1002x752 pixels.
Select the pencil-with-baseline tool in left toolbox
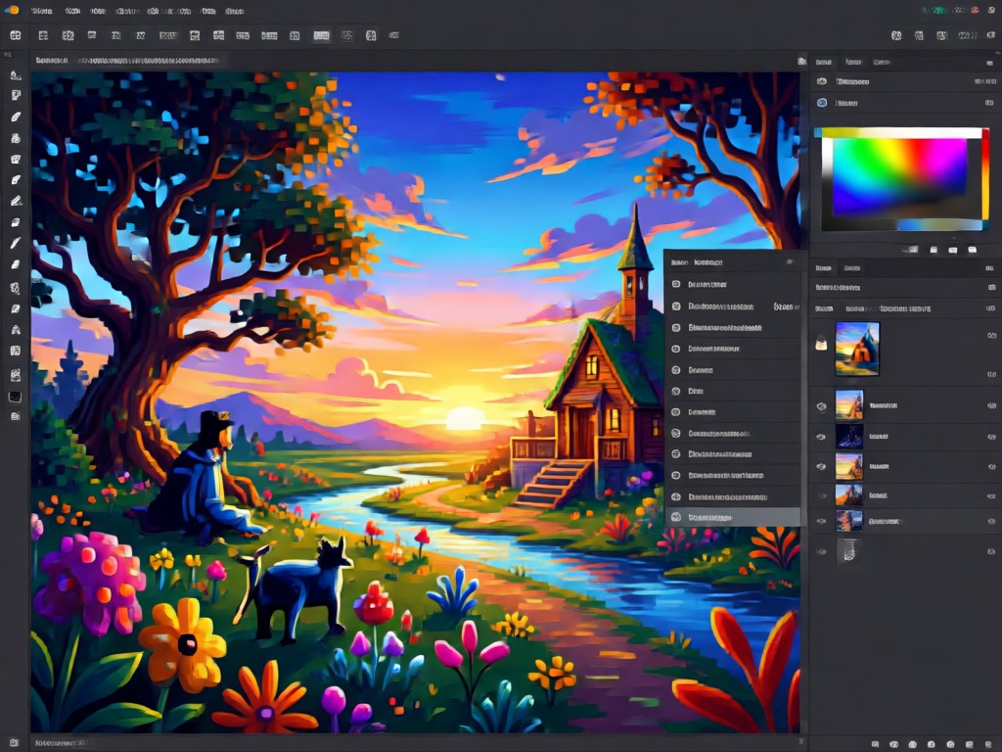(x=16, y=201)
